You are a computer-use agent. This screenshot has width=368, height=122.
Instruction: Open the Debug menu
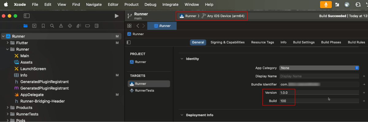(150, 5)
